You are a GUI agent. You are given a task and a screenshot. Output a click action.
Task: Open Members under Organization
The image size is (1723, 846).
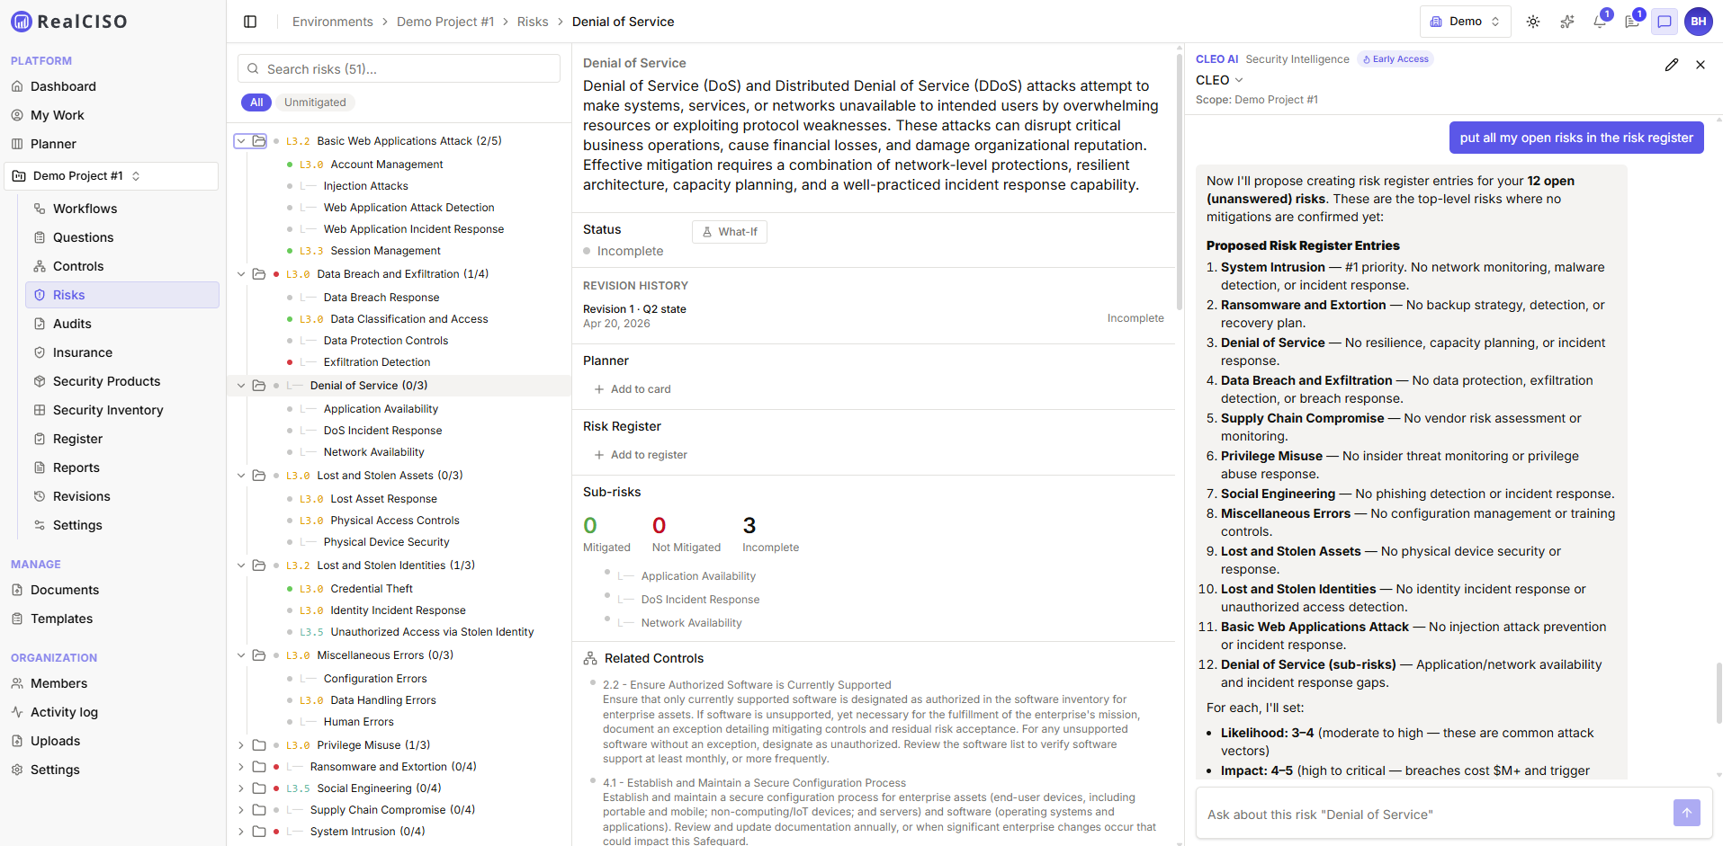click(58, 683)
